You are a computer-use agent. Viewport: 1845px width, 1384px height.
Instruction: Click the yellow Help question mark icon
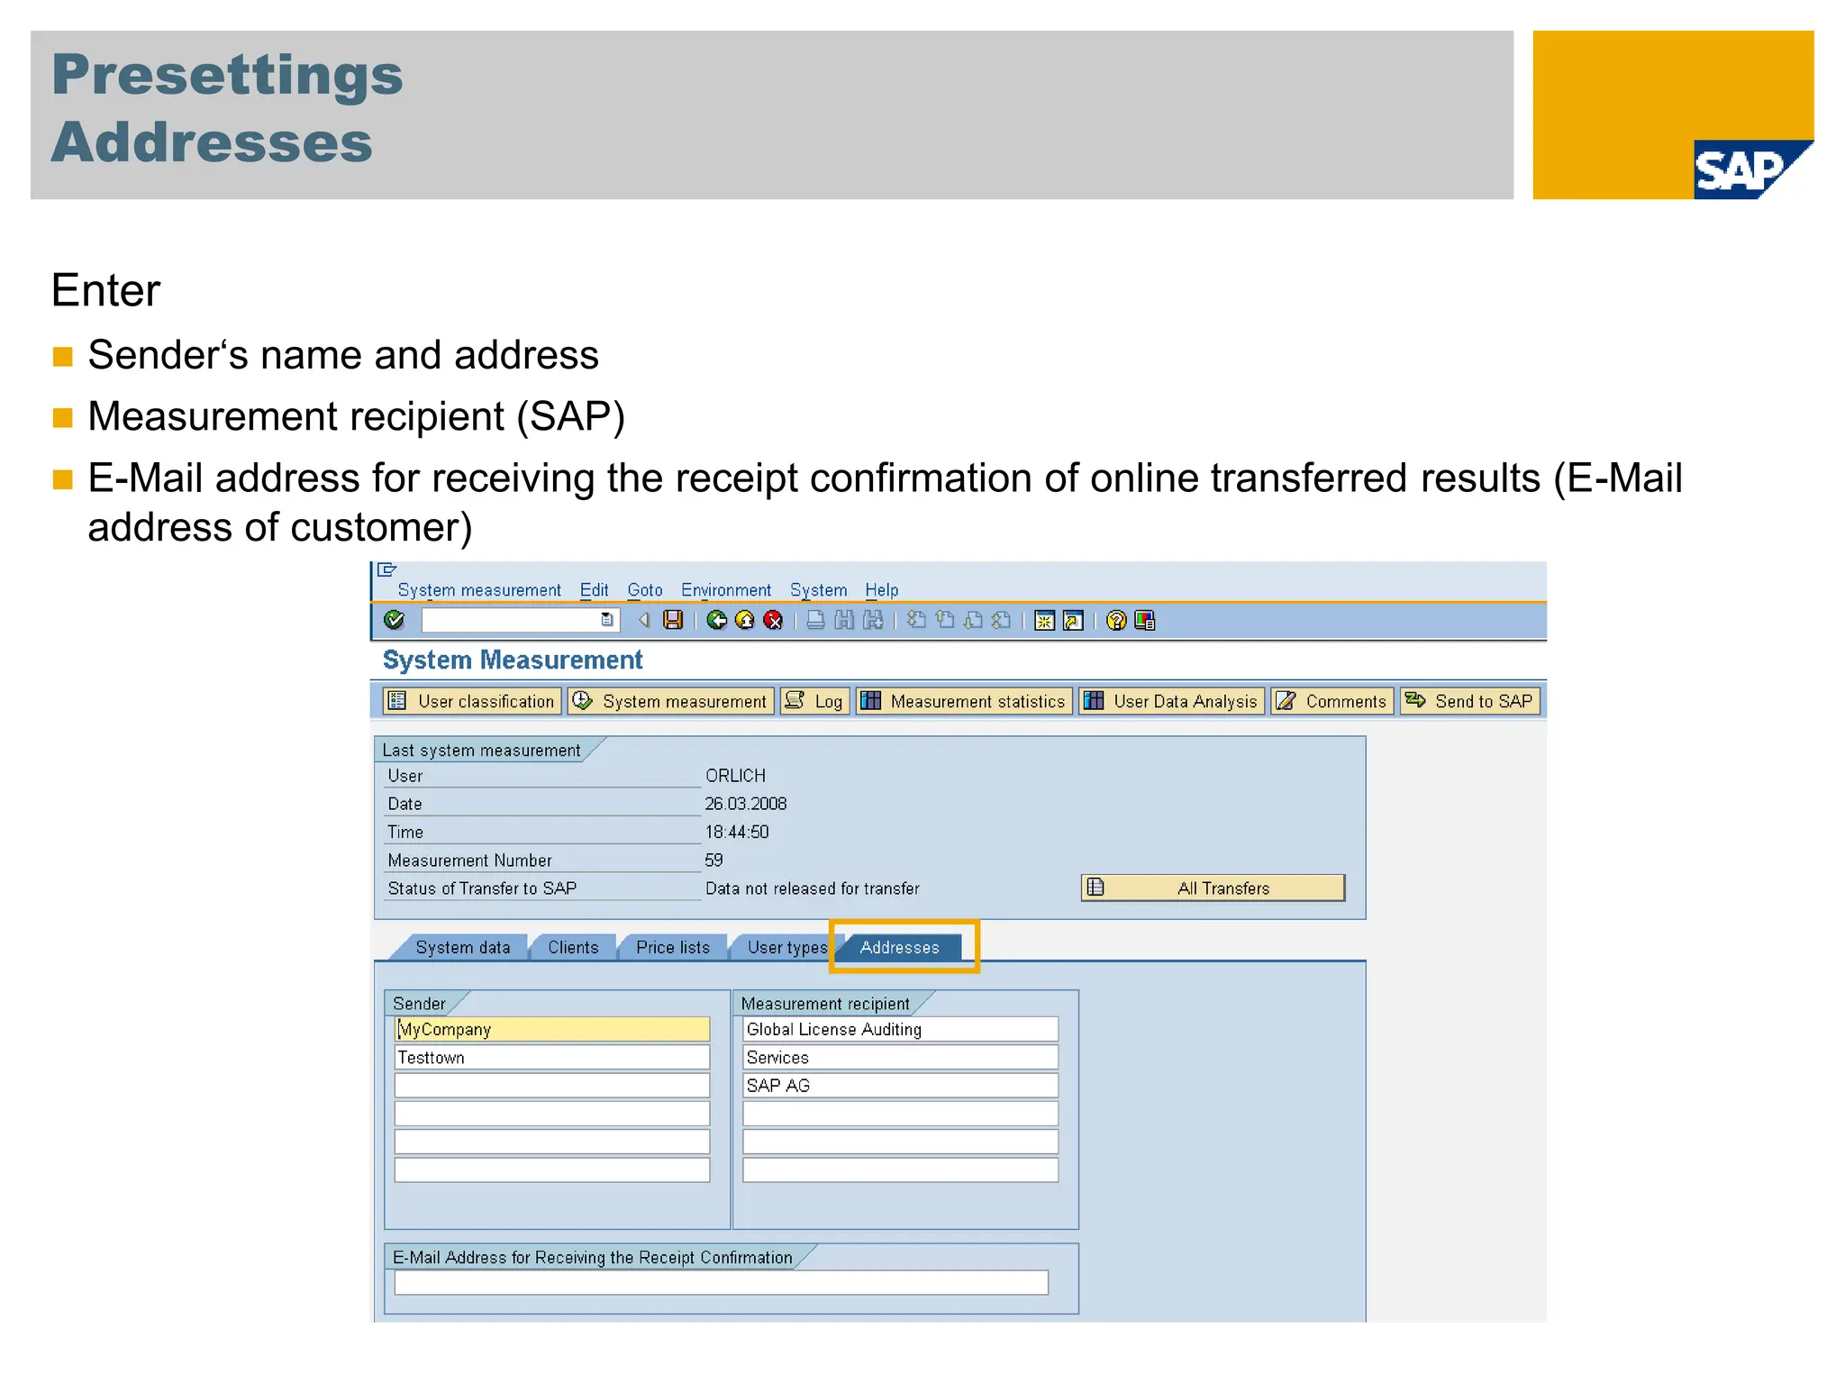1116,621
